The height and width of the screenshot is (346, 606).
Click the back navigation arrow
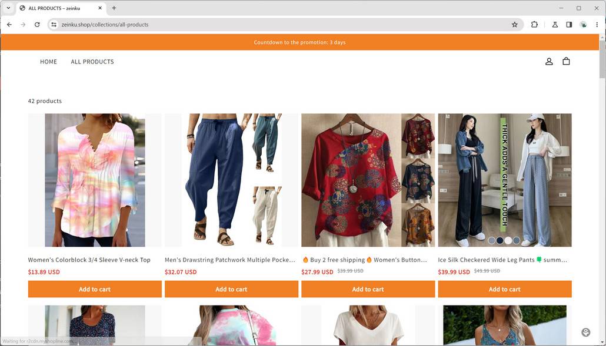(x=9, y=25)
